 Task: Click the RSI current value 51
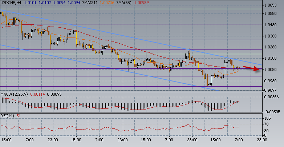pos(19,116)
